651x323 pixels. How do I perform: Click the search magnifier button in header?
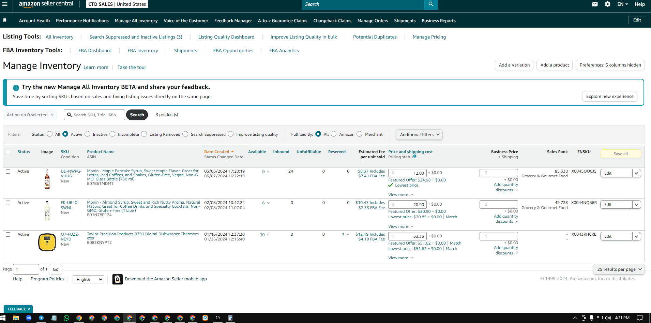(431, 4)
